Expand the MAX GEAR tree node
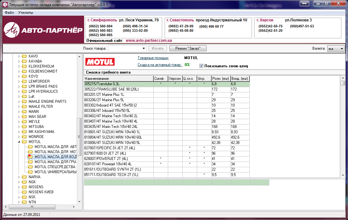 click(x=19, y=117)
